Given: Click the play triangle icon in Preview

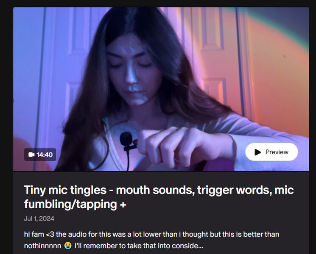Looking at the screenshot, I should 257,152.
